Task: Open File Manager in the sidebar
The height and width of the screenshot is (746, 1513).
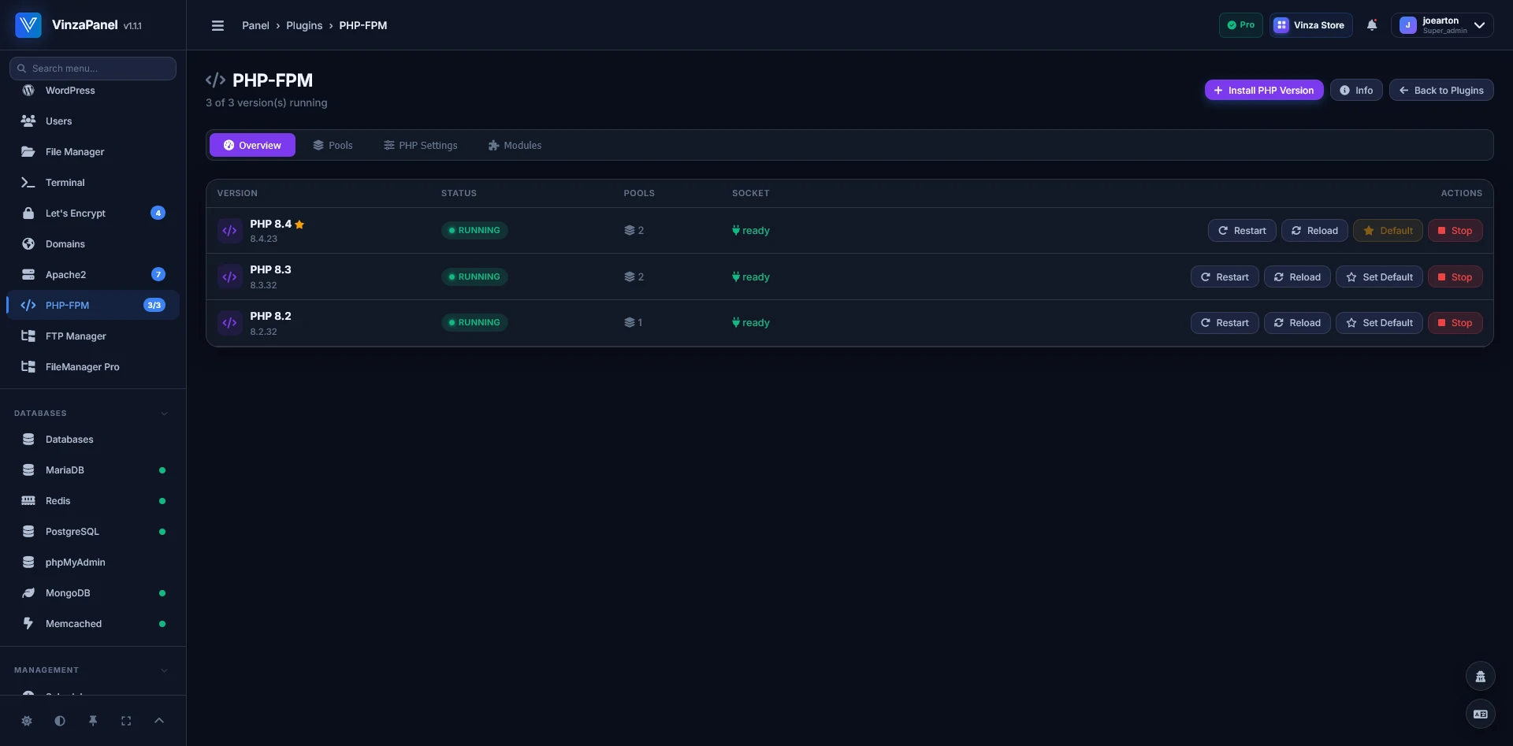Action: point(93,152)
